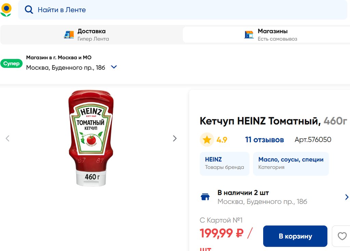Open HEINZ brand products chip
The image size is (350, 251).
pyautogui.click(x=224, y=163)
